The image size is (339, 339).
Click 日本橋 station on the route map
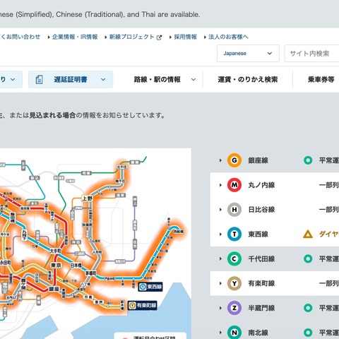point(76,266)
